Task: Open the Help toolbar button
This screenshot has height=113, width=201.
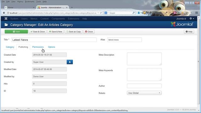Action: (189, 32)
